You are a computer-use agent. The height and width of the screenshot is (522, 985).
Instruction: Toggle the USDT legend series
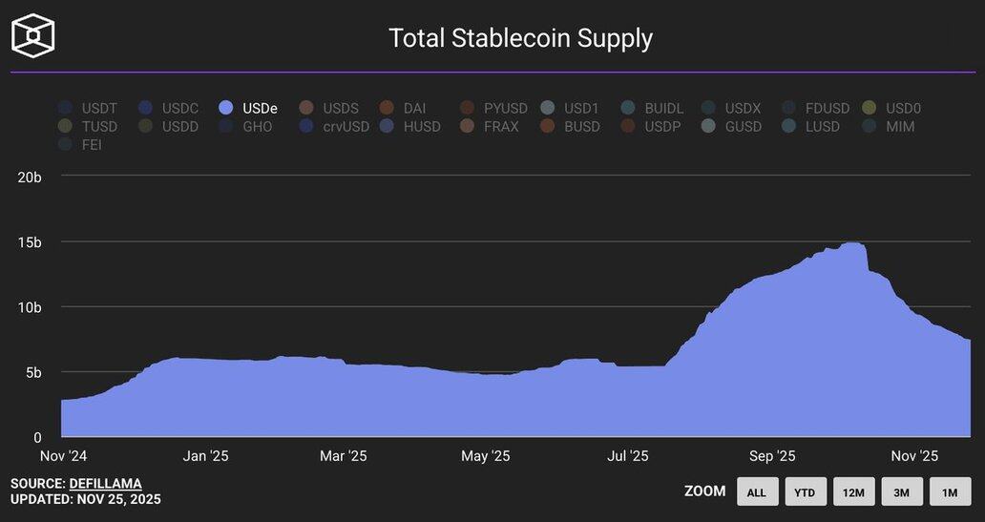click(x=65, y=108)
